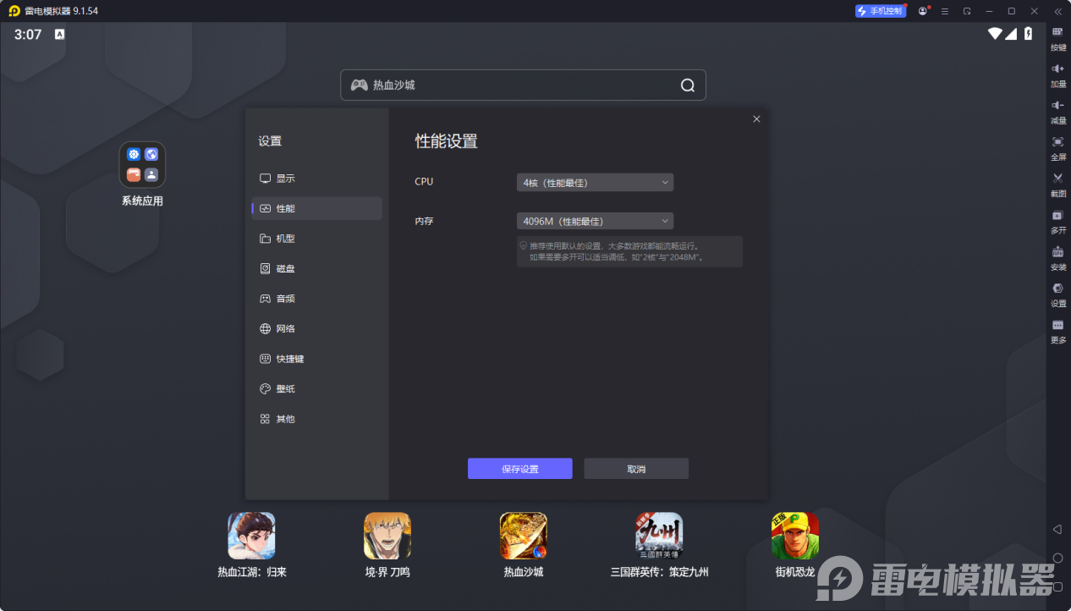Open the CPU core count dropdown
The image size is (1071, 611).
(595, 182)
